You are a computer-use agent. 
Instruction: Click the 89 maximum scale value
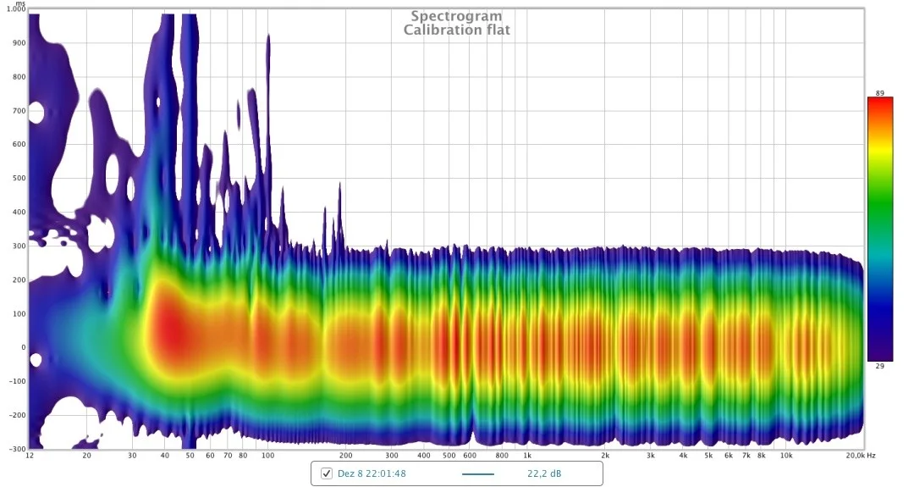coord(879,92)
